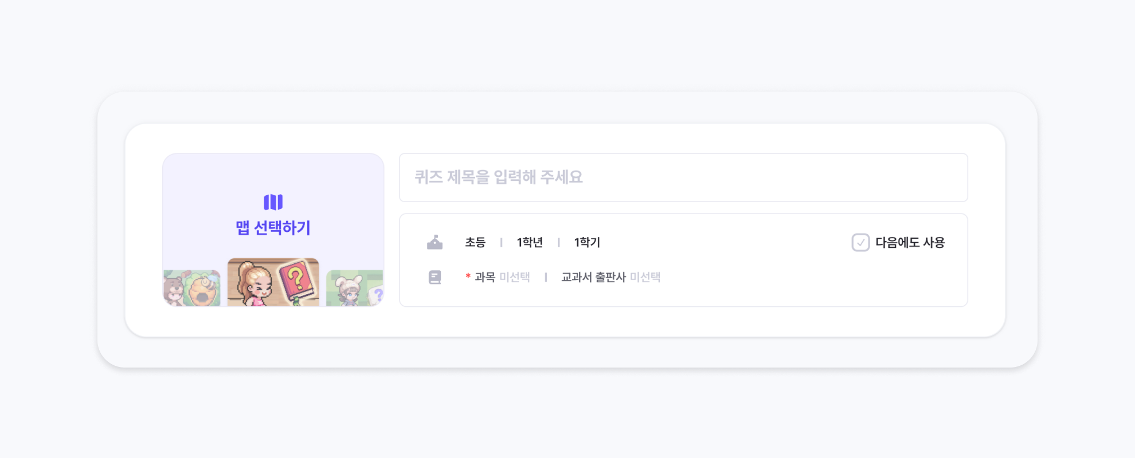Open the 초등 school level selector
This screenshot has width=1135, height=458.
pos(475,243)
